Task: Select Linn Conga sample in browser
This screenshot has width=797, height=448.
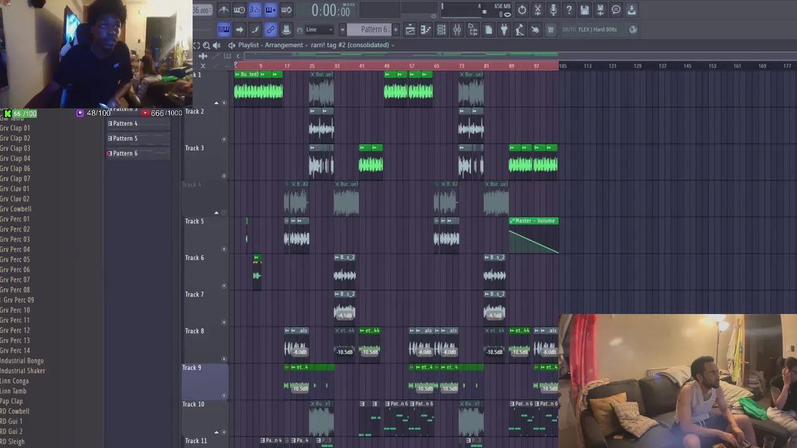Action: point(14,381)
